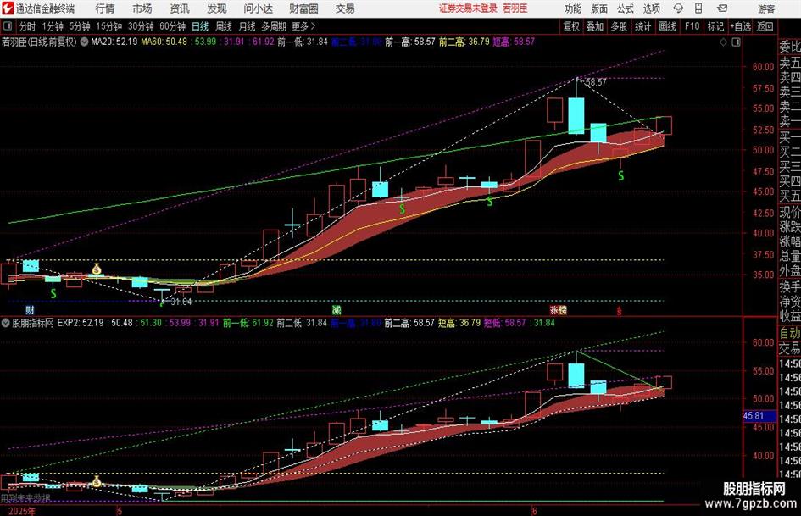Open the customer service headset icon
Image resolution: width=801 pixels, height=516 pixels.
pyautogui.click(x=678, y=8)
